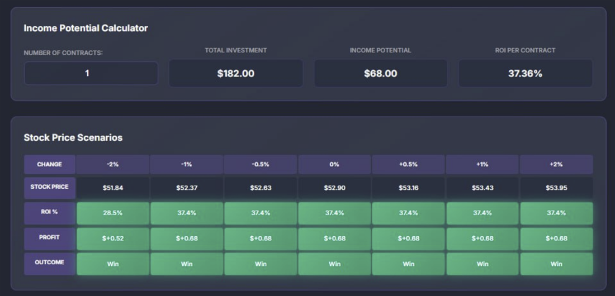
Task: Click the $+0.52 profit cell
Action: 113,238
